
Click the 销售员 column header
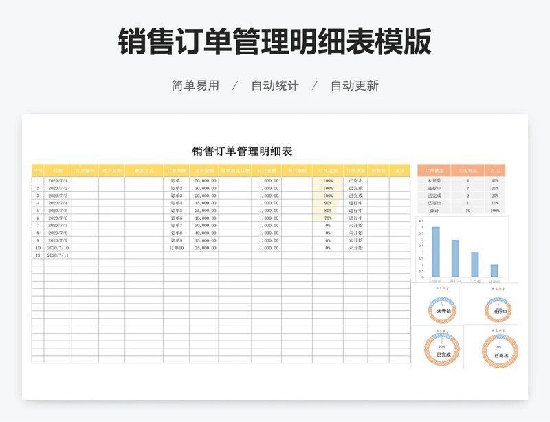[x=379, y=171]
